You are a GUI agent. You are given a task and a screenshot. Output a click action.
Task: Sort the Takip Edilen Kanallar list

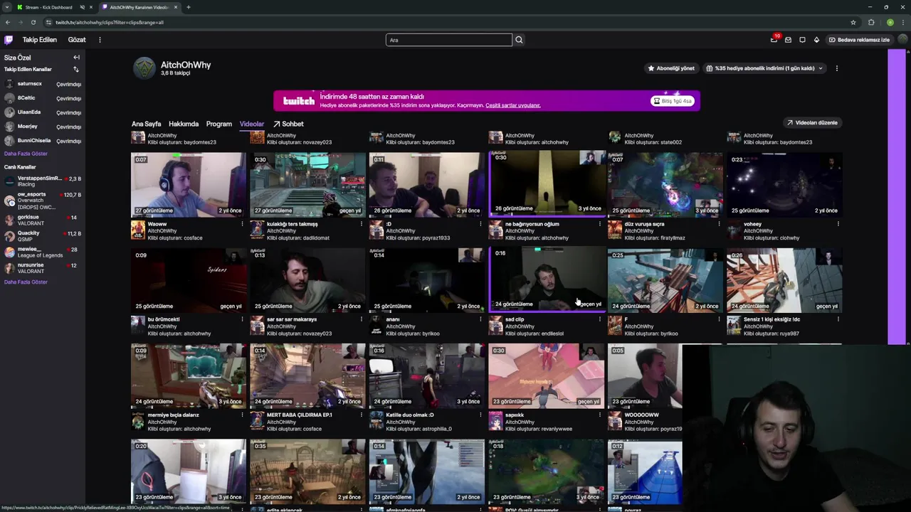coord(76,70)
